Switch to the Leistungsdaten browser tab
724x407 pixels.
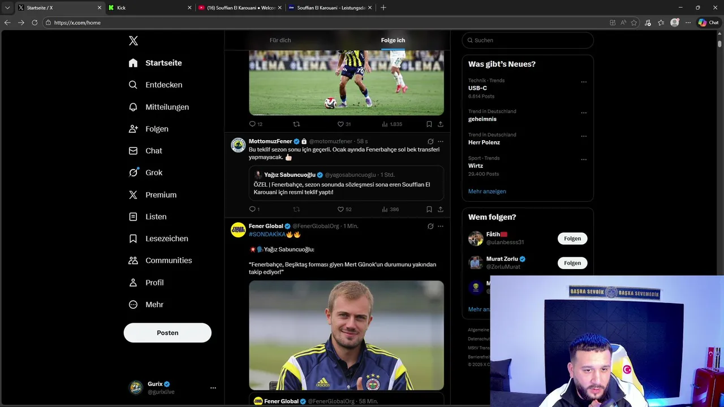[x=330, y=7]
